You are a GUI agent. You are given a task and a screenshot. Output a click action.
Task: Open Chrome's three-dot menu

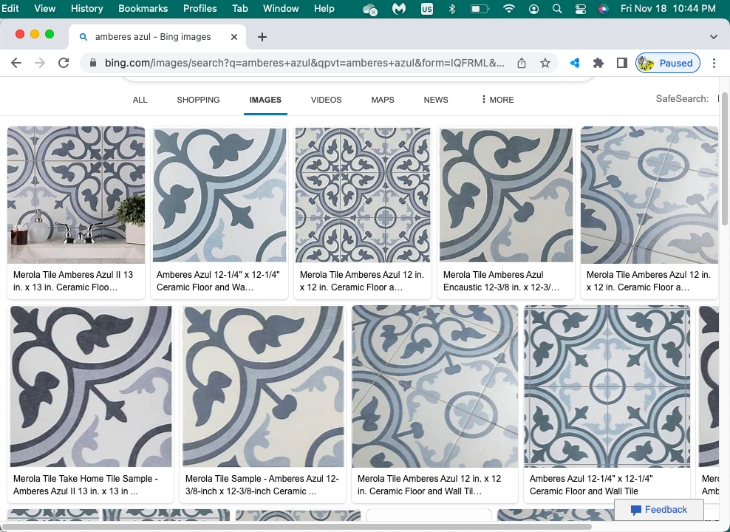coord(714,63)
